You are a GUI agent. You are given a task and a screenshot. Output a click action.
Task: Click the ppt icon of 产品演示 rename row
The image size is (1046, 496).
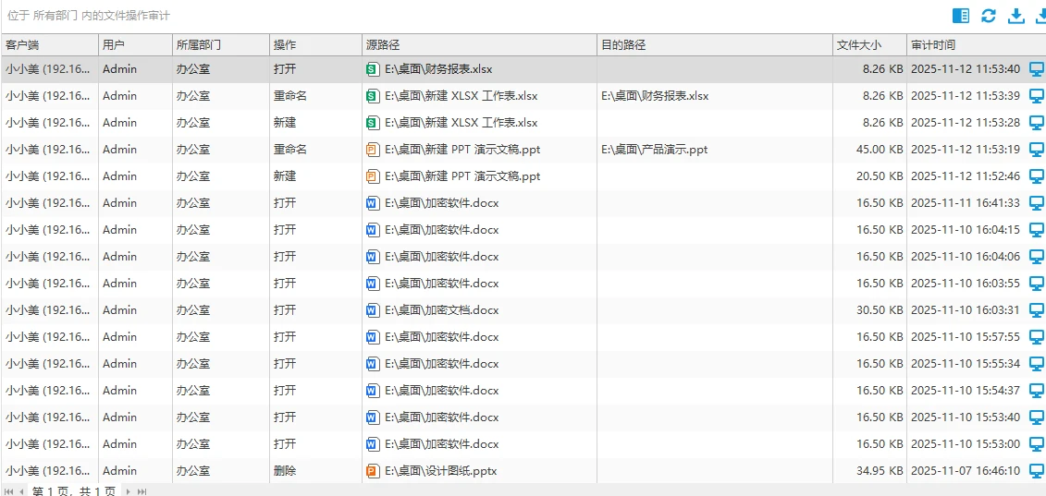(x=372, y=150)
